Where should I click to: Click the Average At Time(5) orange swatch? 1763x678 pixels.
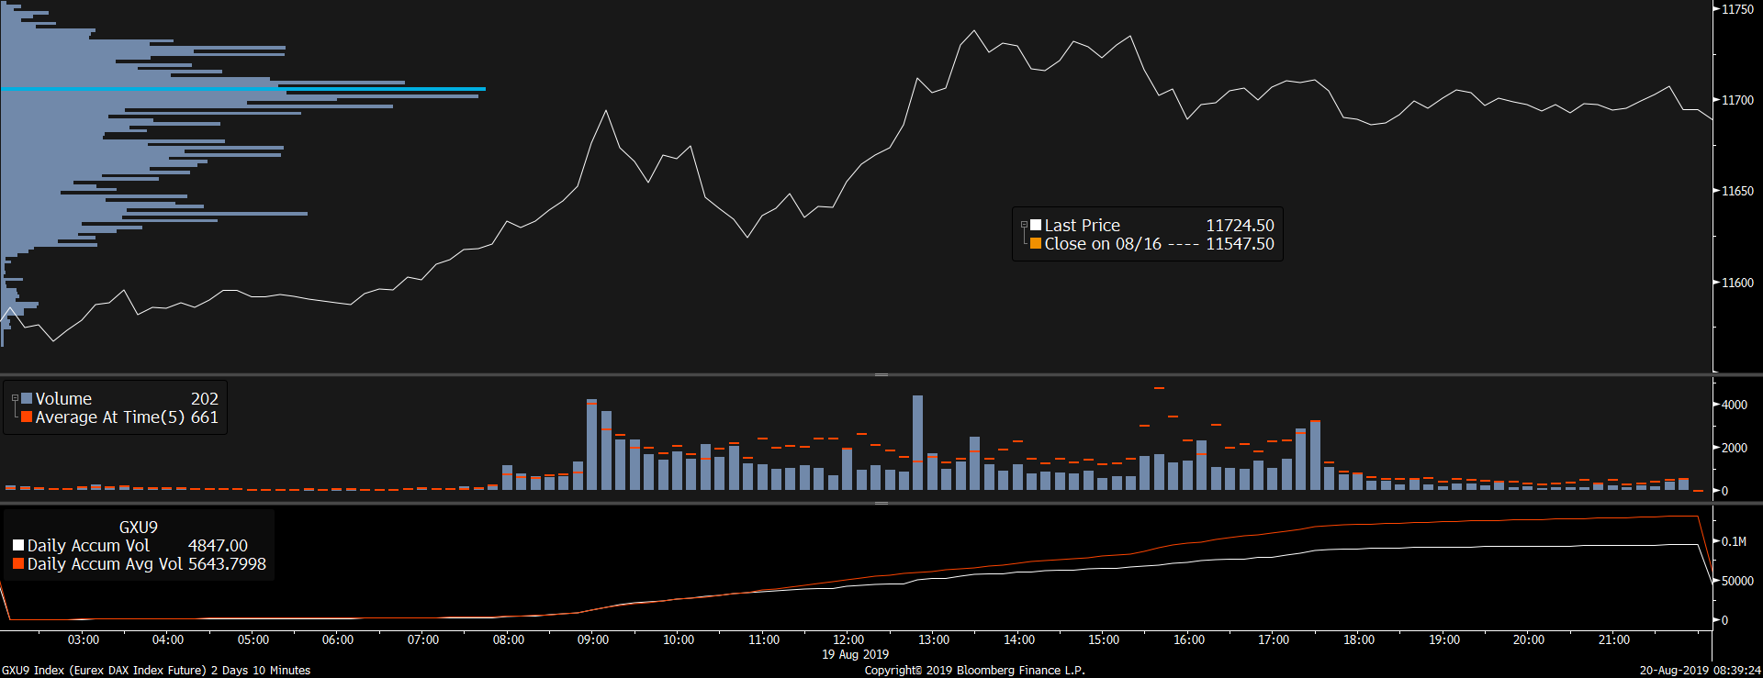[27, 417]
